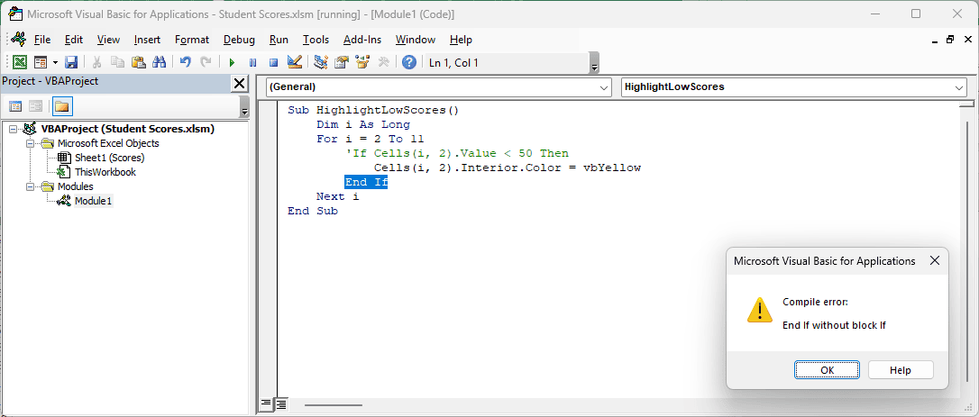This screenshot has height=417, width=979.
Task: Open the File menu
Action: [42, 40]
